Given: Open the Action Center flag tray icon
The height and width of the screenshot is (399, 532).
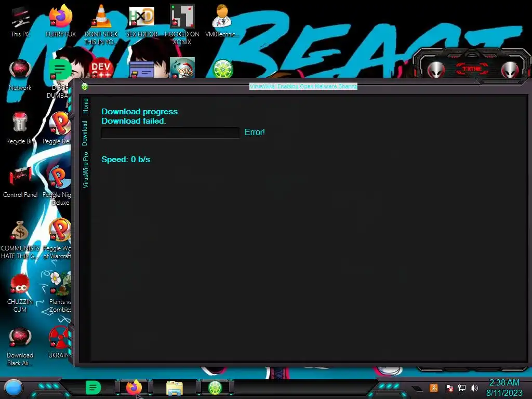Looking at the screenshot, I should pos(449,388).
